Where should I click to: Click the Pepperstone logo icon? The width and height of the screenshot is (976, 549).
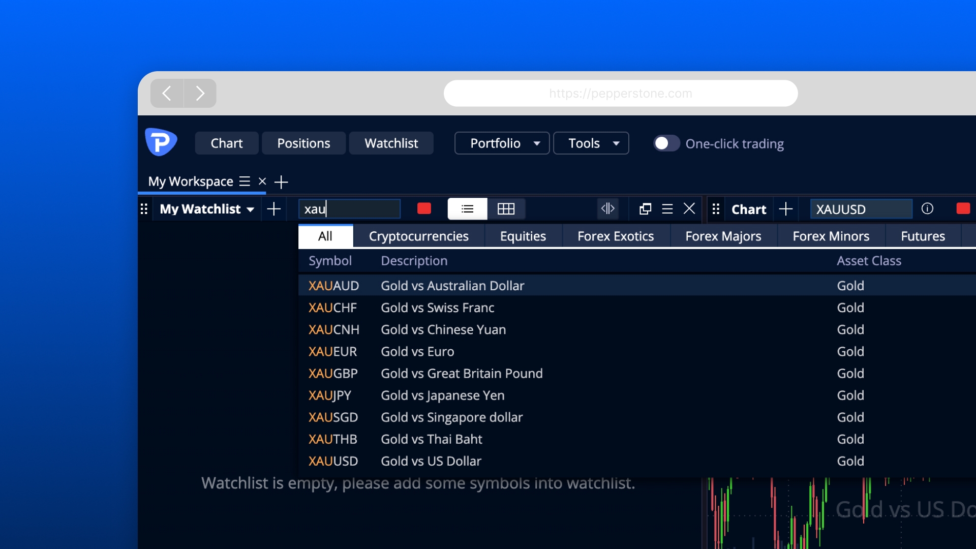tap(161, 142)
